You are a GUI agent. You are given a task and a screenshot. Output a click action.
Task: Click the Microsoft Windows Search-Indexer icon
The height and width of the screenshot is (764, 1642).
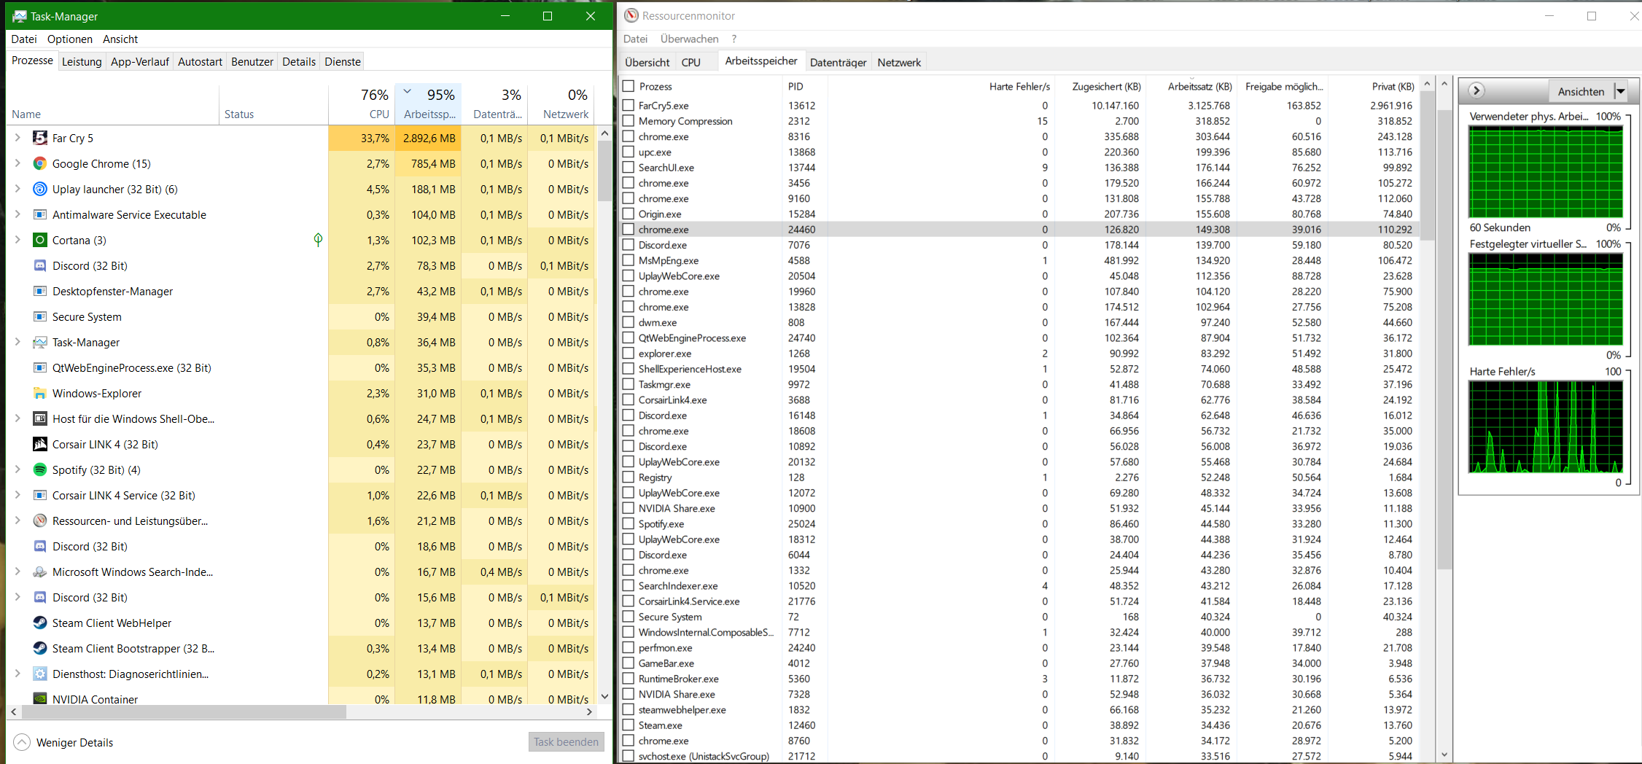click(x=40, y=572)
